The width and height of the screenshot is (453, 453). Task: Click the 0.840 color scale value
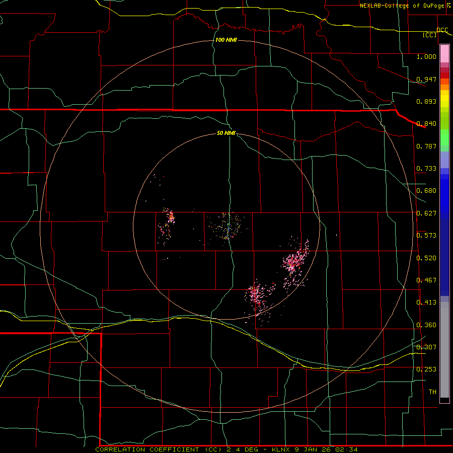click(426, 124)
